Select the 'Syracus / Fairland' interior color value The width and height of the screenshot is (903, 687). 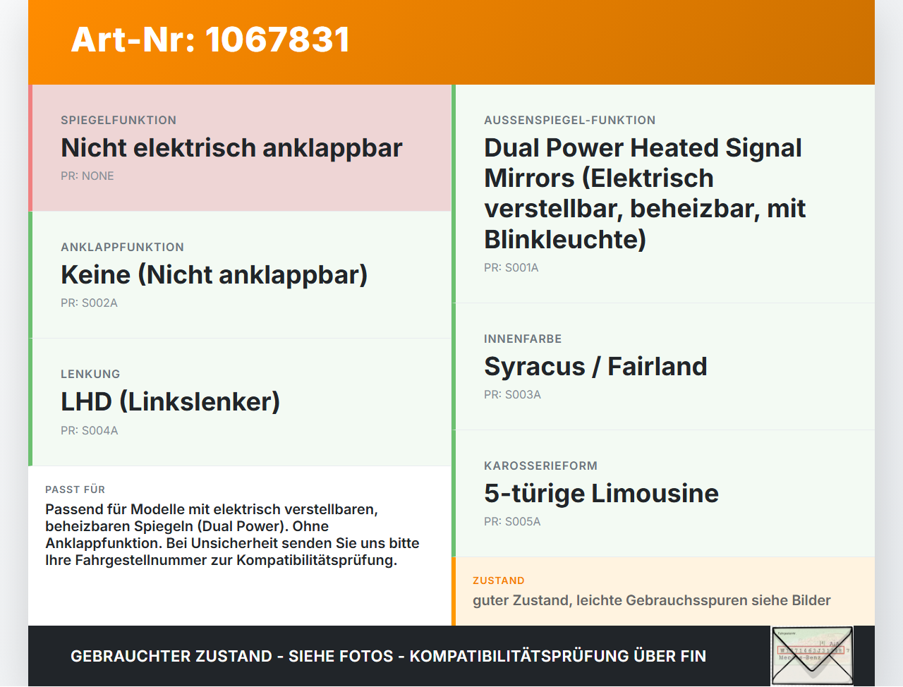(595, 367)
